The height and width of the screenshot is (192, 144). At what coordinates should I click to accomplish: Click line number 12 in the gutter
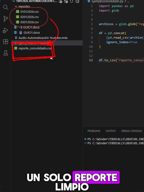point(91,56)
